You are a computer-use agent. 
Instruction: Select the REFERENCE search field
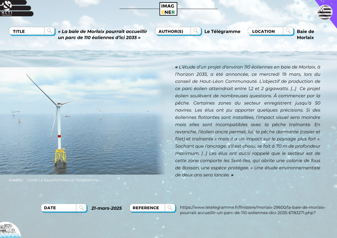click(153, 208)
